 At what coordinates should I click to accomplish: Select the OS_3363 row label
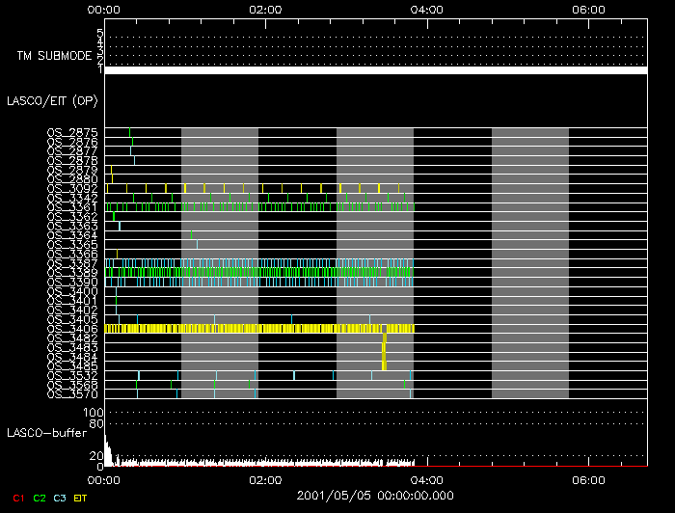point(72,226)
